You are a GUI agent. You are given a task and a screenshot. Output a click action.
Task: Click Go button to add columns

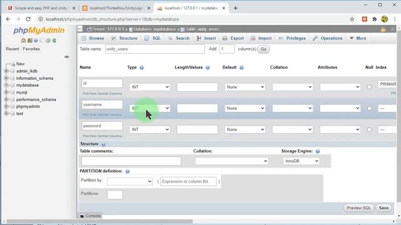click(263, 49)
